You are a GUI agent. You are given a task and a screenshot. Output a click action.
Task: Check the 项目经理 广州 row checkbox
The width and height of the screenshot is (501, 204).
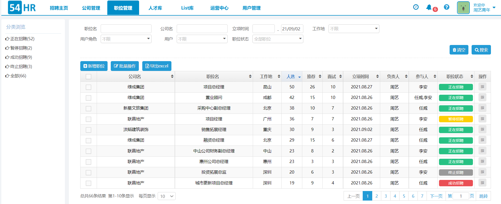coord(88,119)
